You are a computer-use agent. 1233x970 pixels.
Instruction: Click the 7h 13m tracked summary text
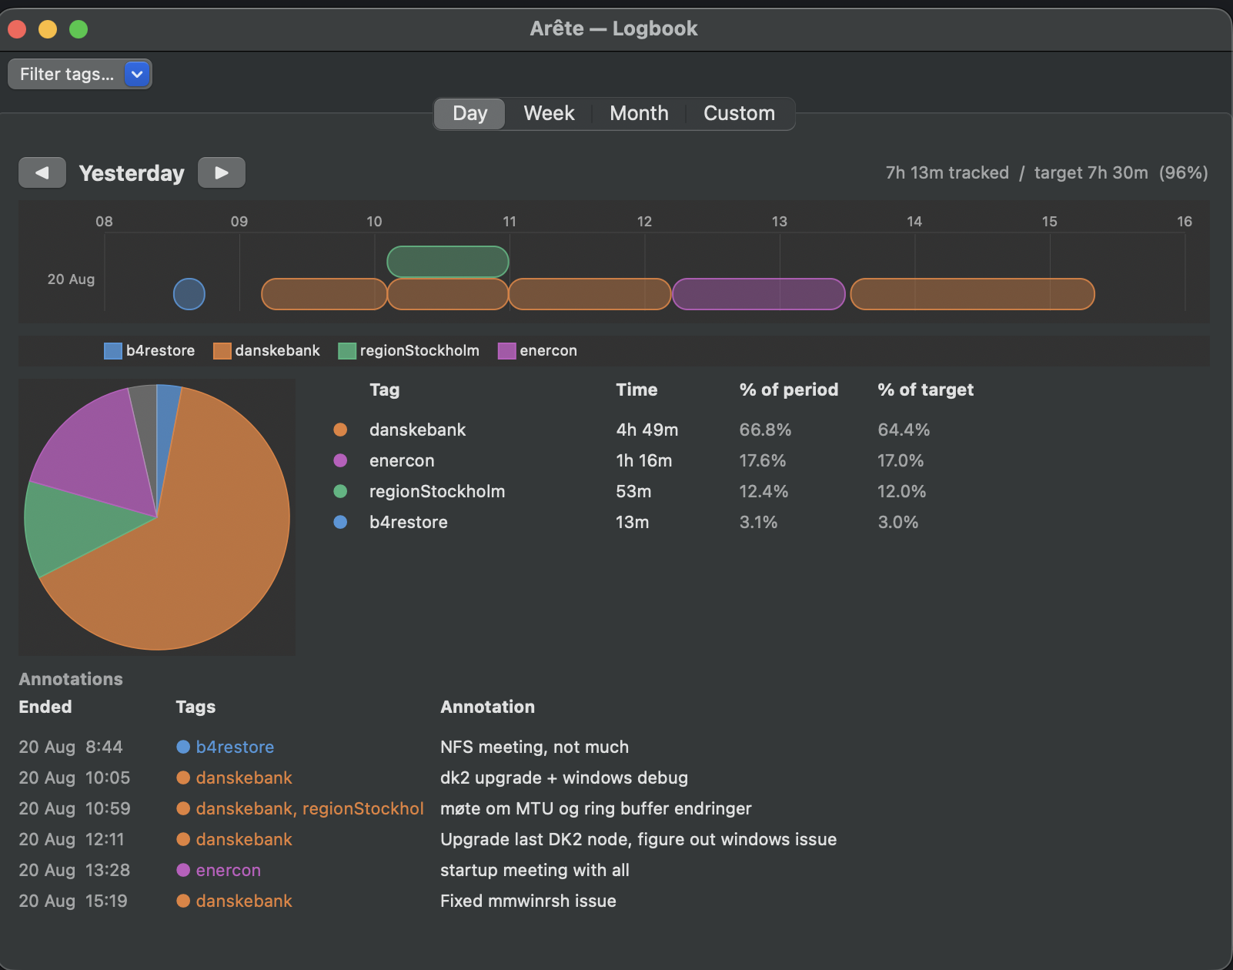[x=947, y=172]
